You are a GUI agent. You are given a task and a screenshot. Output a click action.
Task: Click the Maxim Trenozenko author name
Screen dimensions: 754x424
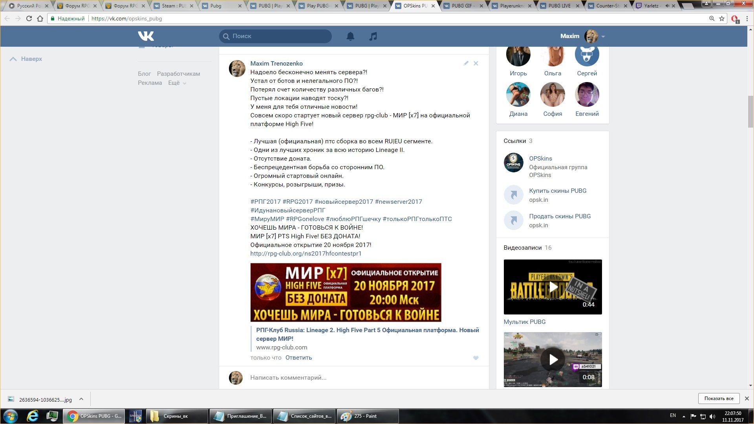(276, 64)
